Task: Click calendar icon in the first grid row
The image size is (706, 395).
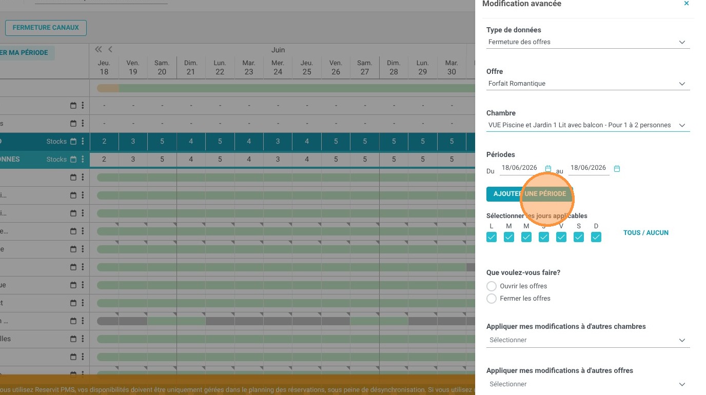Action: click(73, 106)
